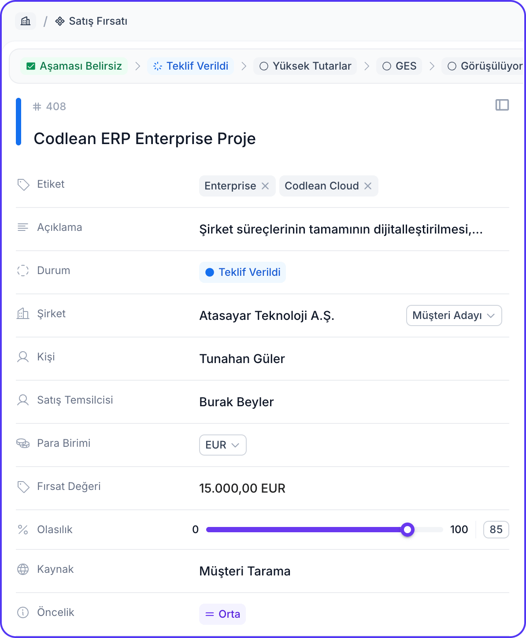Open the Müşteri Adayı dropdown
The height and width of the screenshot is (638, 526).
(x=454, y=315)
